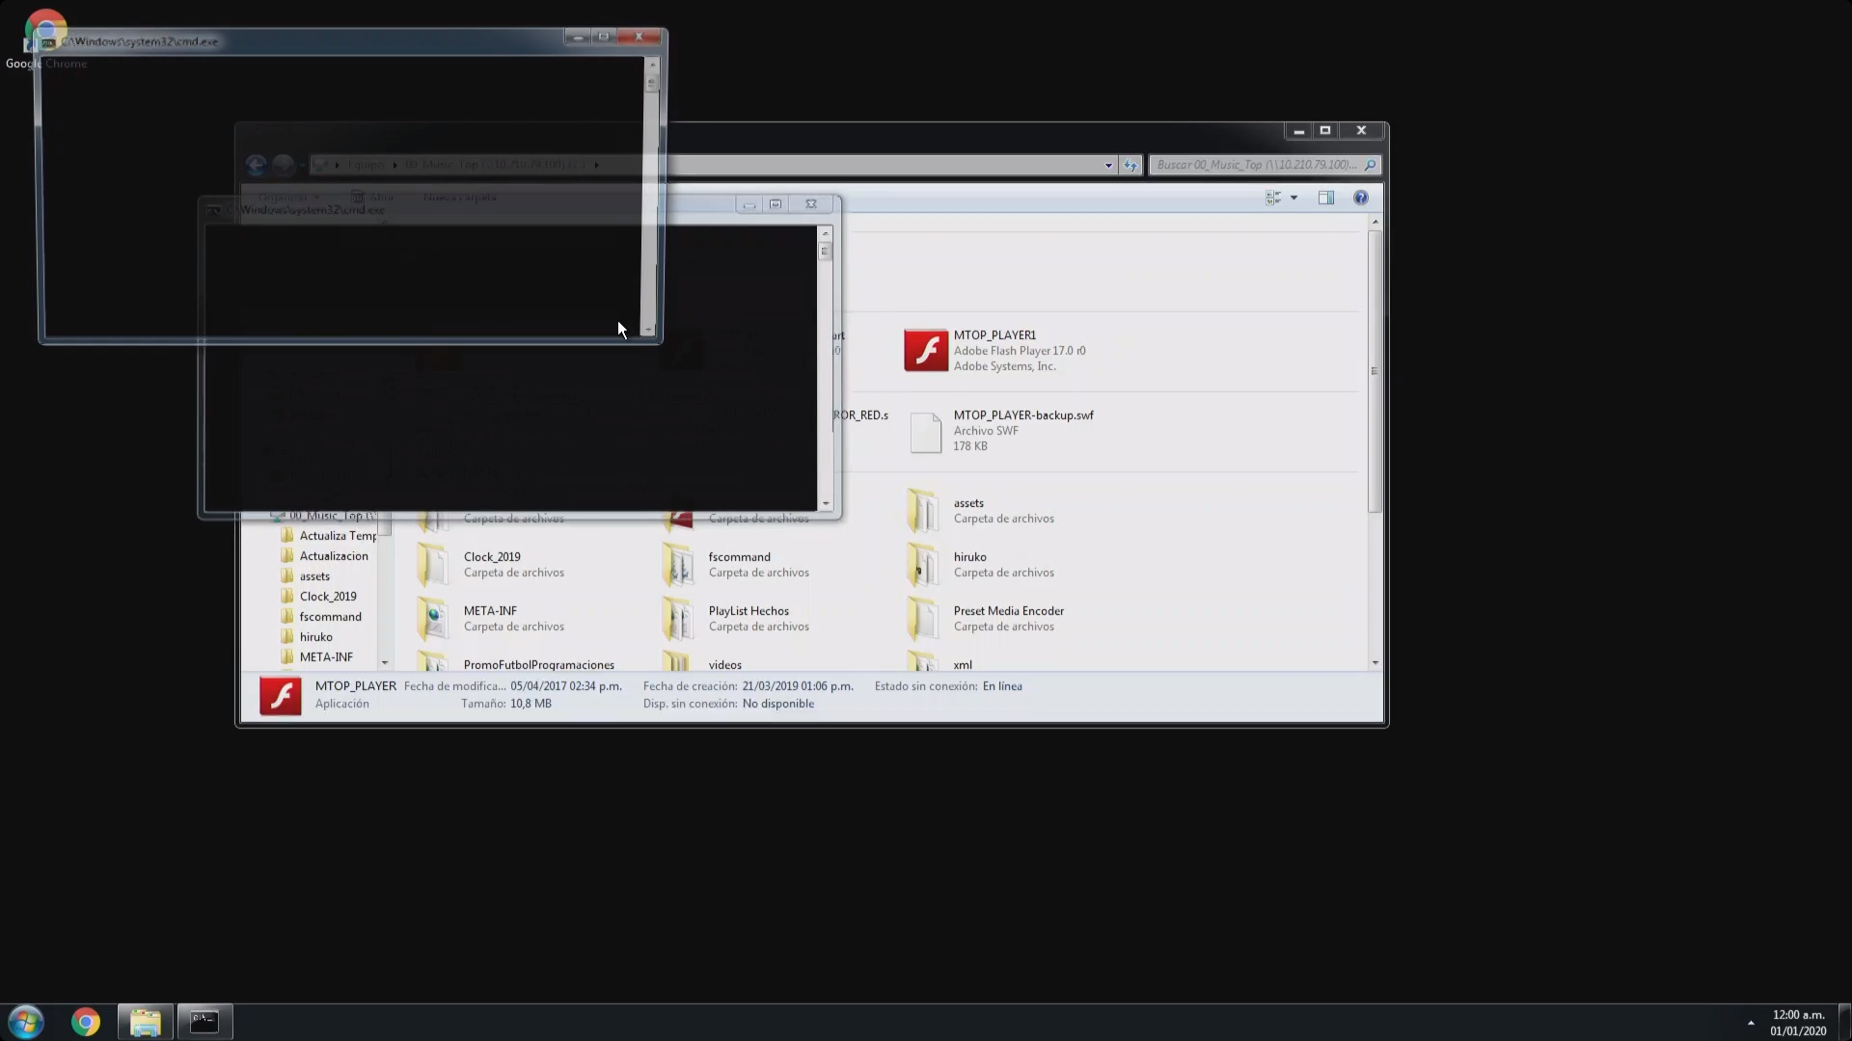Maximize the Explorer window
The image size is (1852, 1041).
click(x=1325, y=131)
